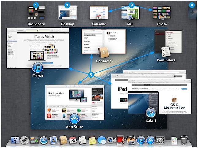
Task: Click the blue button in iTunes Match window
Action: (x=47, y=63)
